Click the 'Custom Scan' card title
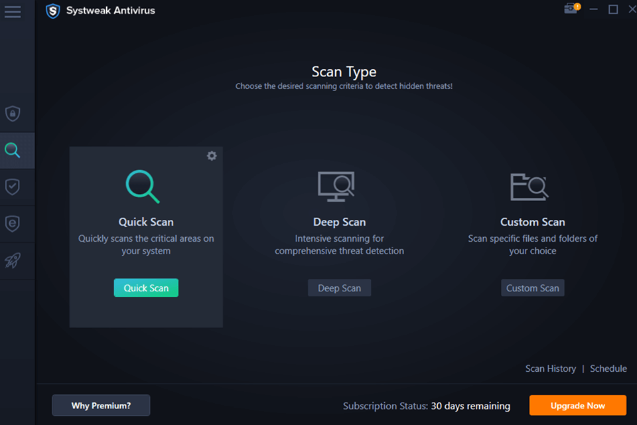This screenshot has width=637, height=425. click(533, 222)
